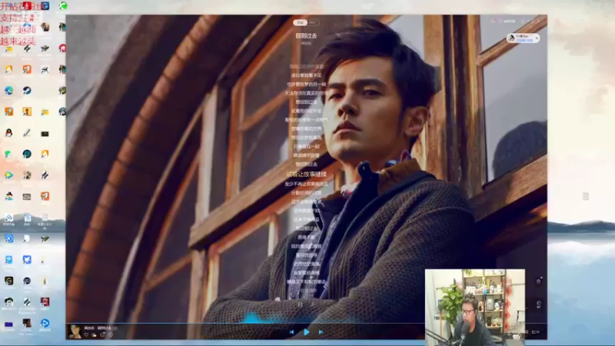
Task: Open the QQ penguin desktop icon
Action: [8, 132]
